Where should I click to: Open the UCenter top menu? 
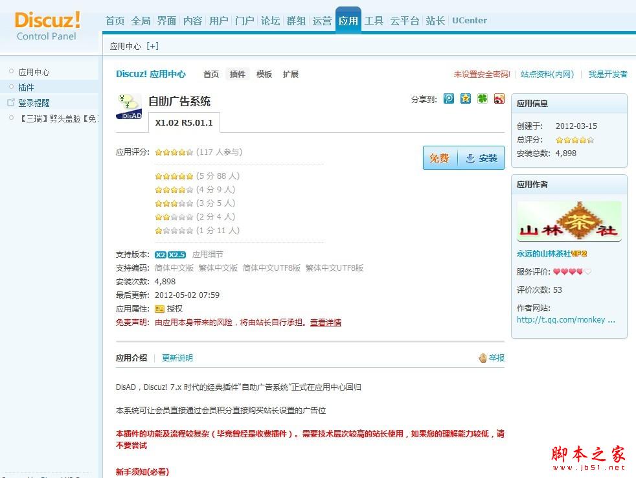click(x=470, y=21)
